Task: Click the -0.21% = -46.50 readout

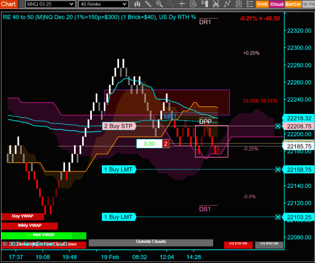Action: [x=260, y=19]
